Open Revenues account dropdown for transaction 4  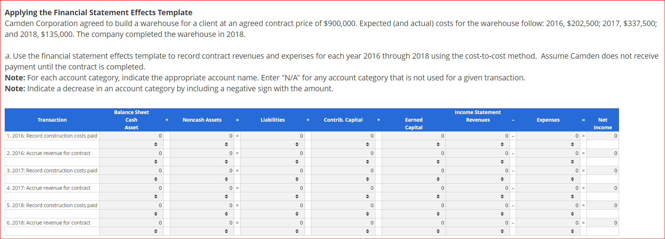tap(478, 197)
